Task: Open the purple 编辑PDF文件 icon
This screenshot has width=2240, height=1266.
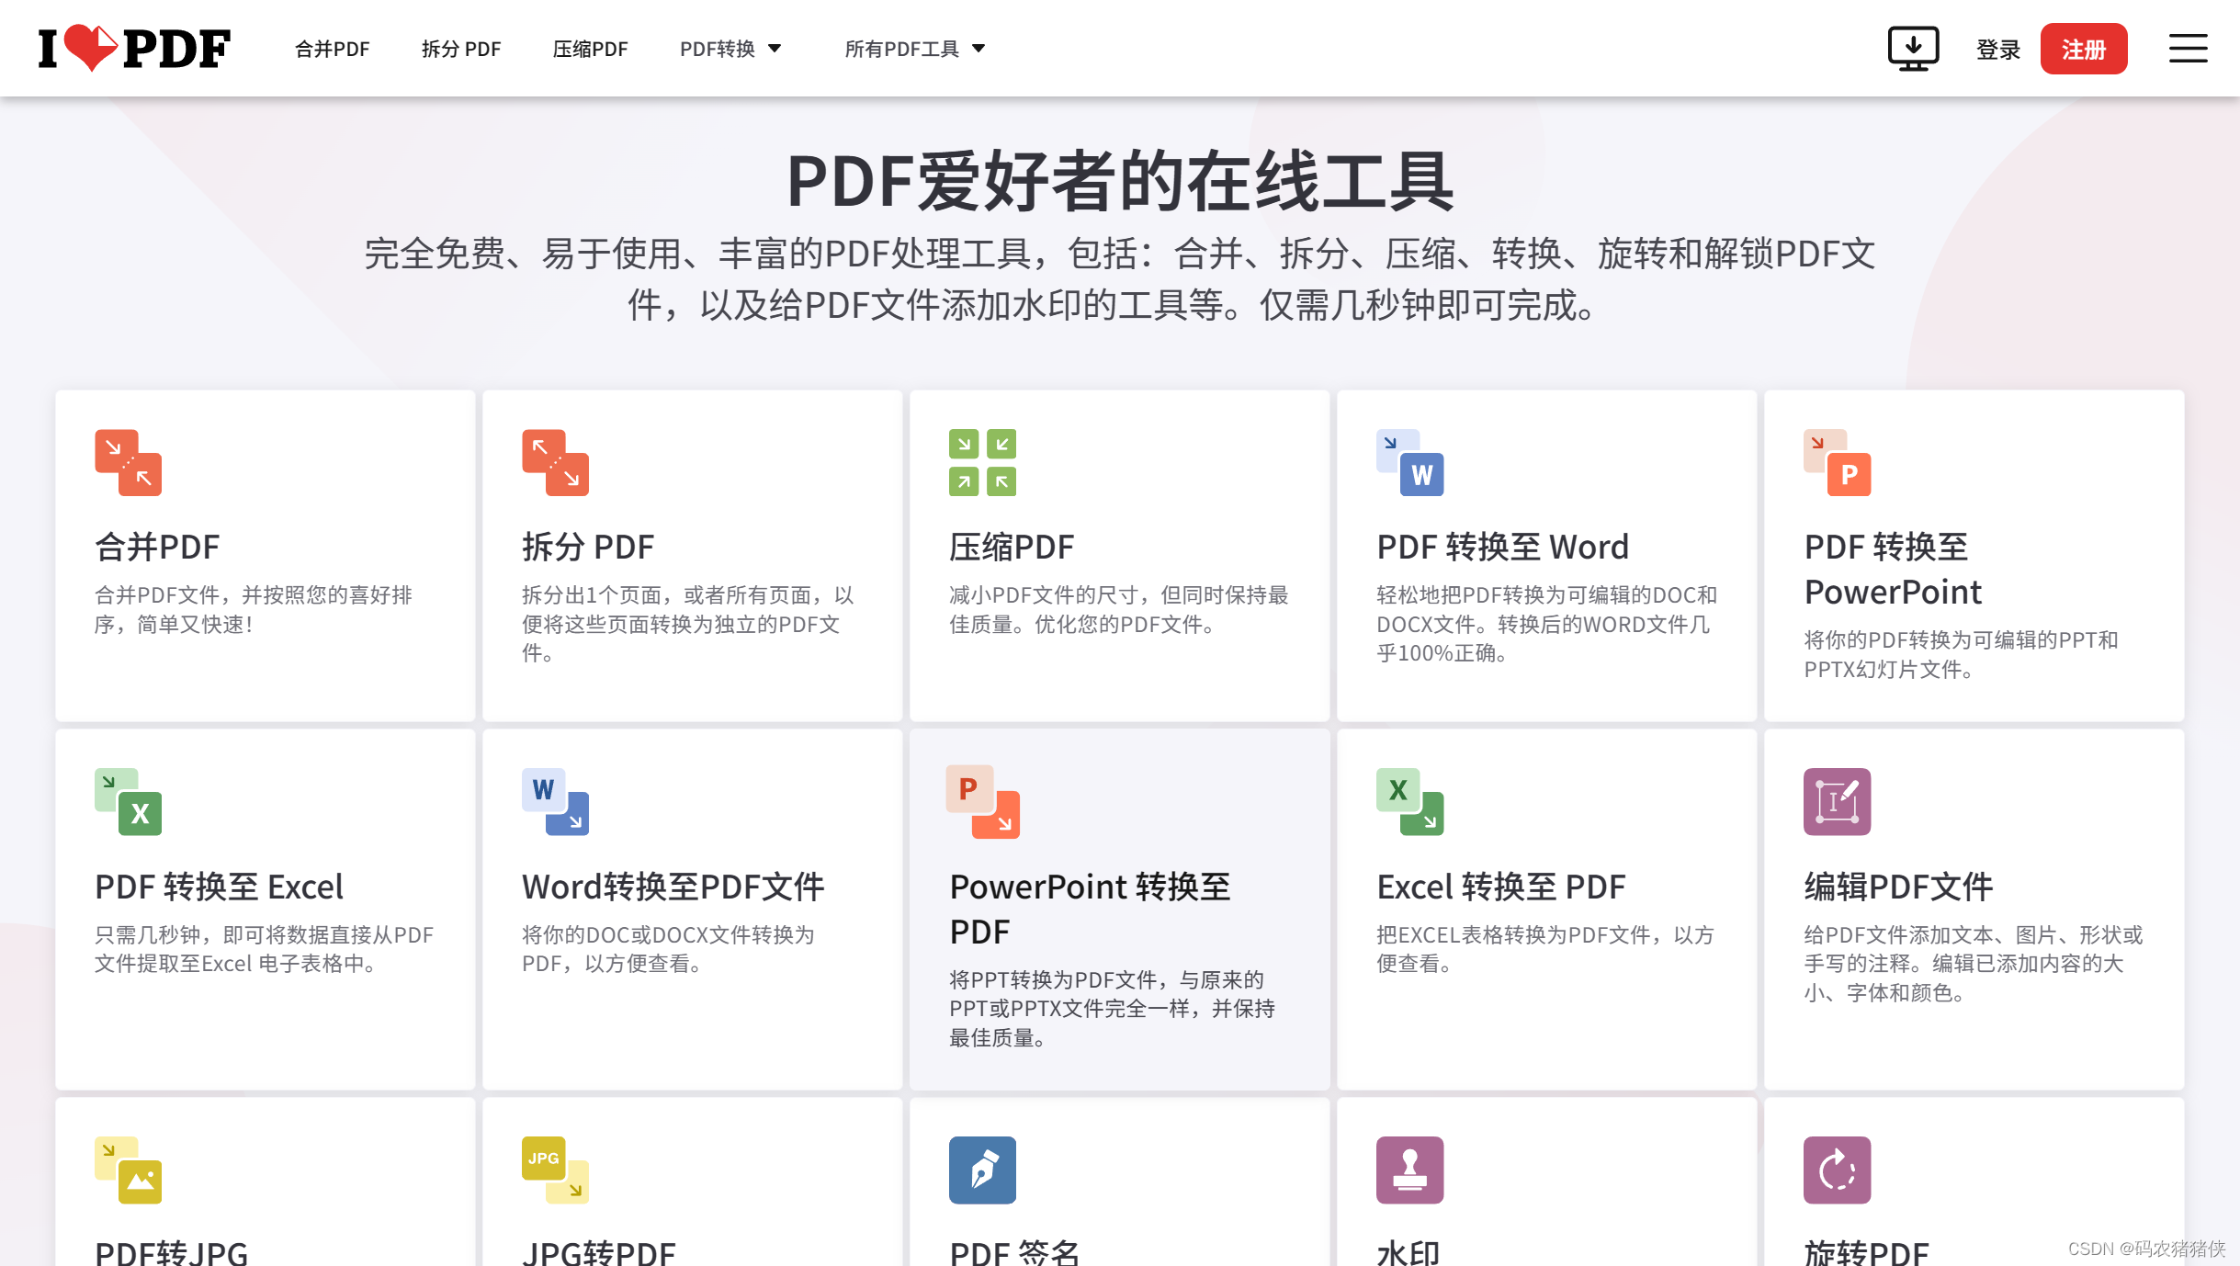Action: 1837,801
